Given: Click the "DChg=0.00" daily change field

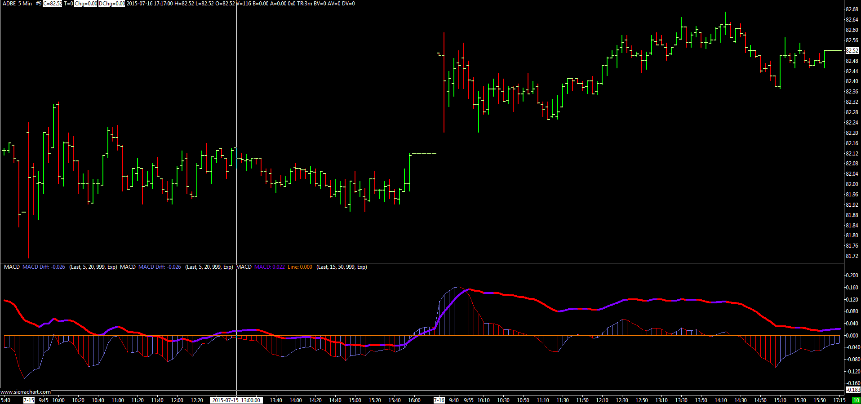Looking at the screenshot, I should click(112, 4).
